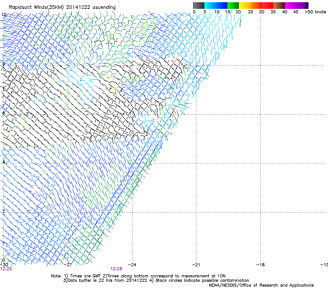Click the purple time stamp '12:25'
This screenshot has width=328, height=288.
point(6,269)
